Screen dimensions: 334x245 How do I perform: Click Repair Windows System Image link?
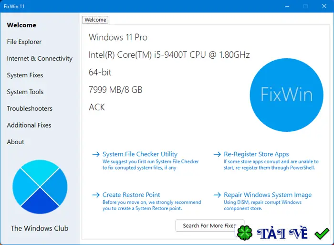click(268, 195)
